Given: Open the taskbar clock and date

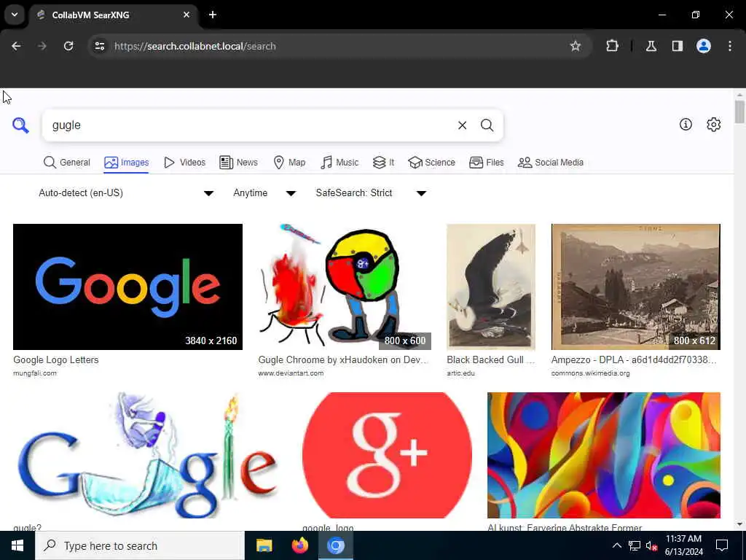Looking at the screenshot, I should coord(683,545).
